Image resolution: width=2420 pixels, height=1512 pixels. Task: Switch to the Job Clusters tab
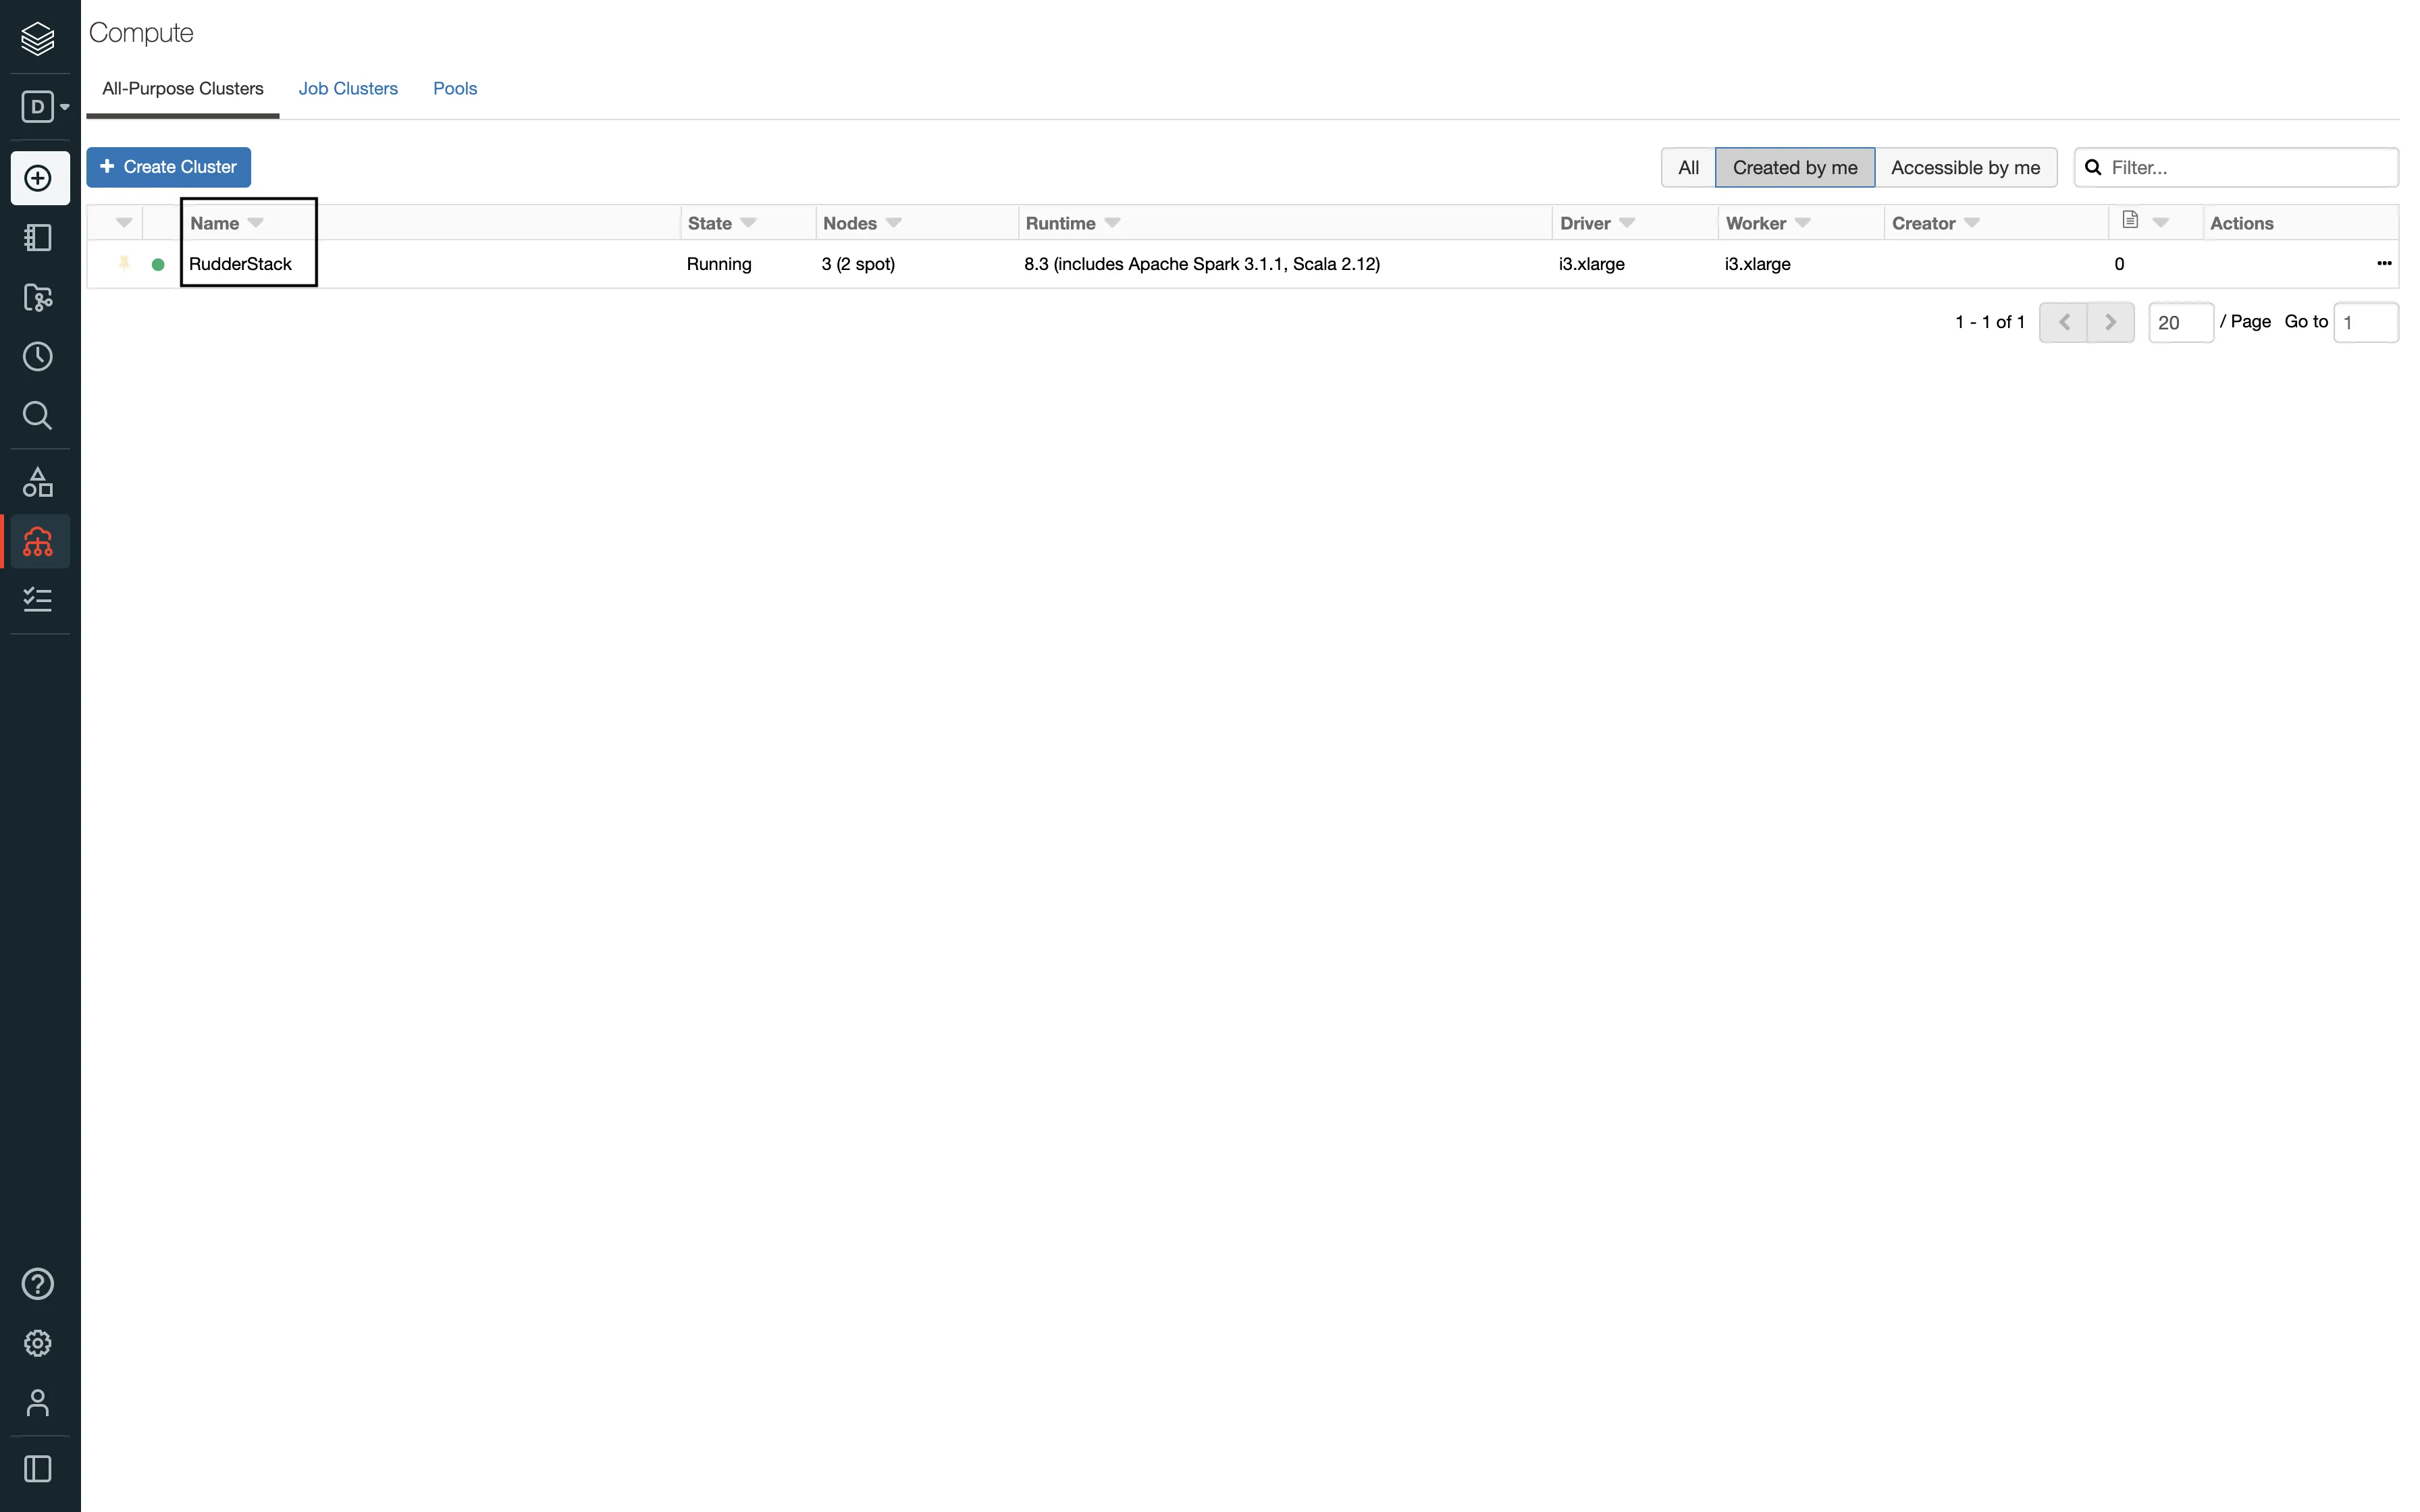coord(347,89)
